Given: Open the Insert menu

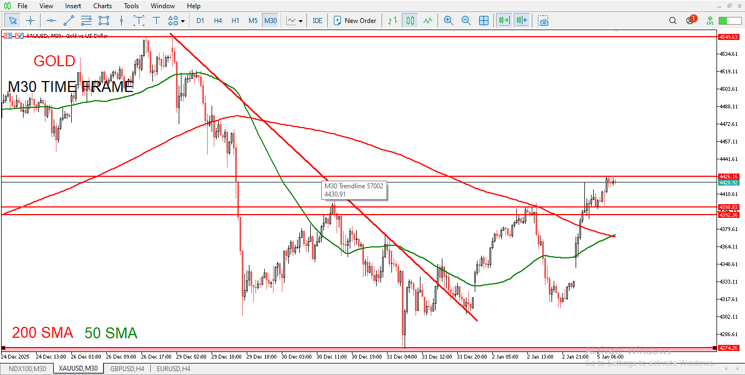Looking at the screenshot, I should coord(73,6).
